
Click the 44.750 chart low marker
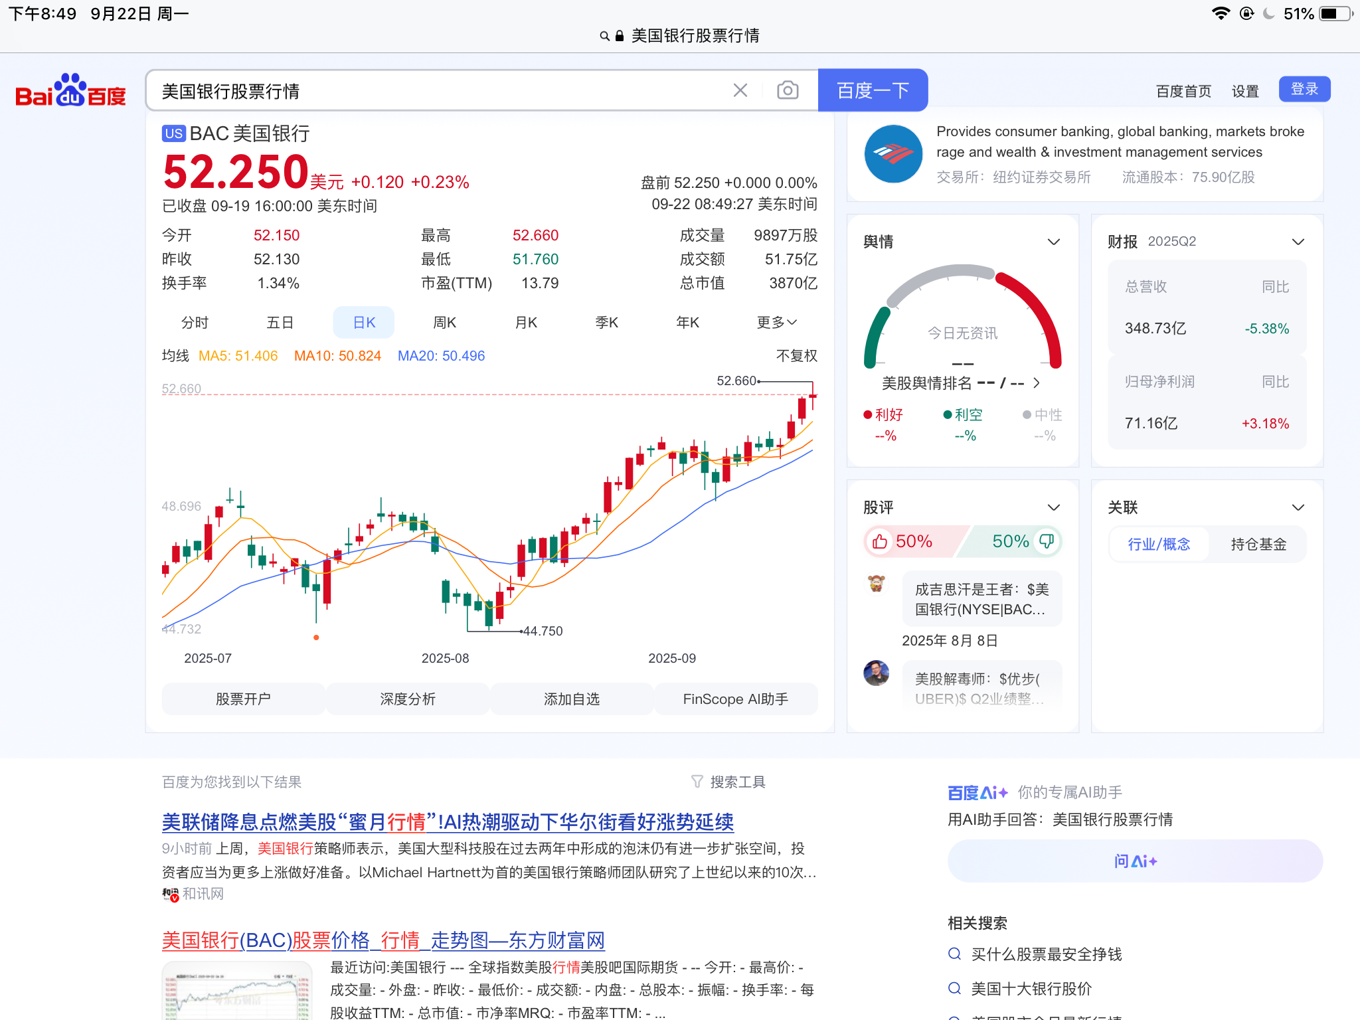(x=543, y=631)
